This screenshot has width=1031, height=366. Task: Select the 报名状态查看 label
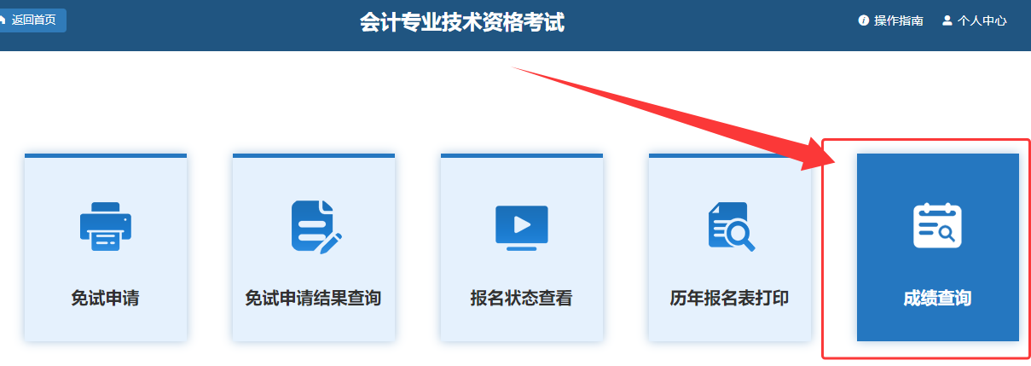521,299
